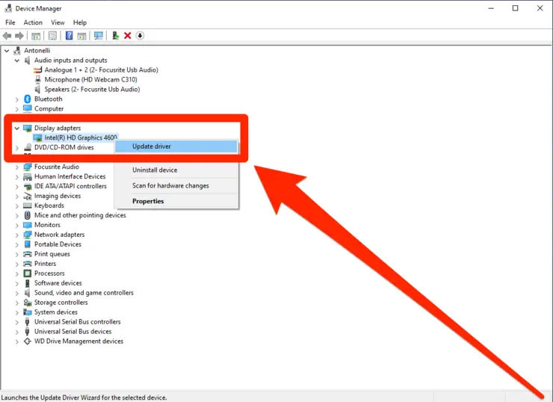553x402 pixels.
Task: Select the Universal Serial Bus devices label
Action: click(73, 332)
